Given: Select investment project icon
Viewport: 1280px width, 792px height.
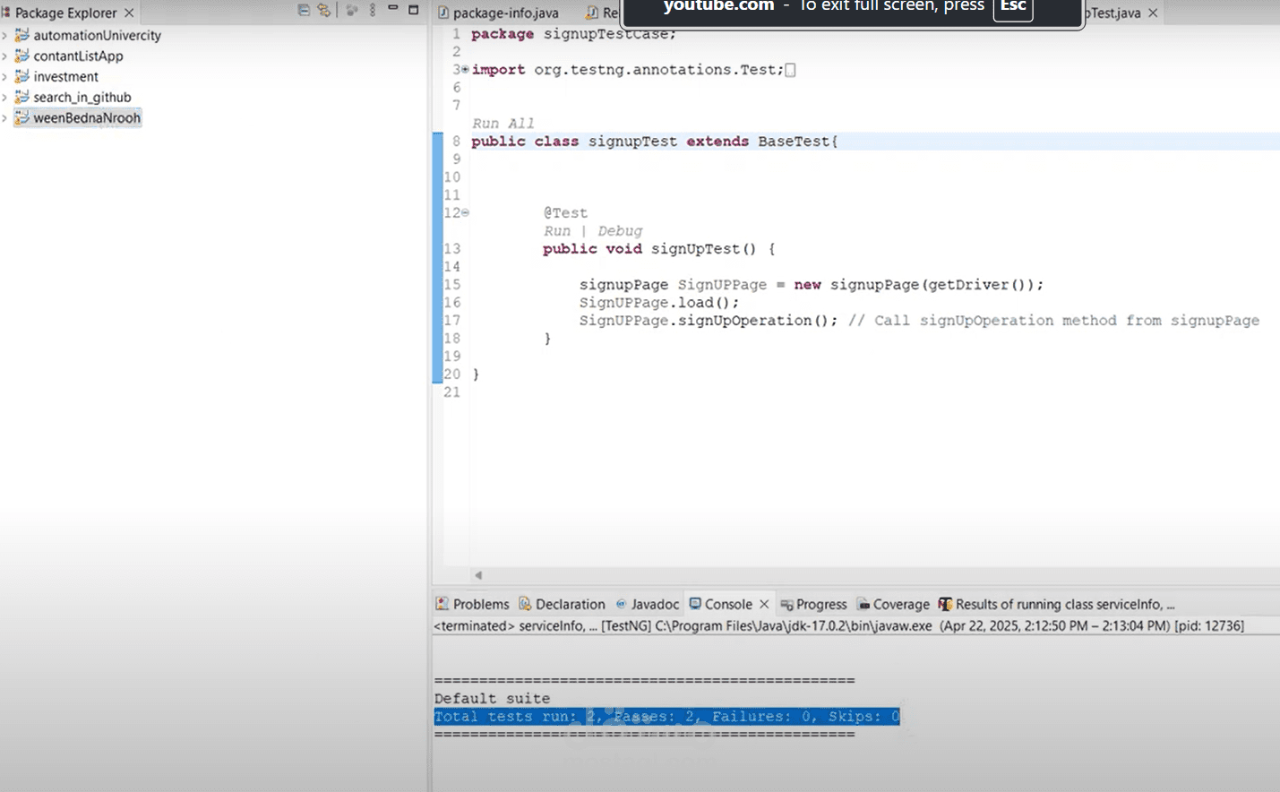Looking at the screenshot, I should point(22,76).
